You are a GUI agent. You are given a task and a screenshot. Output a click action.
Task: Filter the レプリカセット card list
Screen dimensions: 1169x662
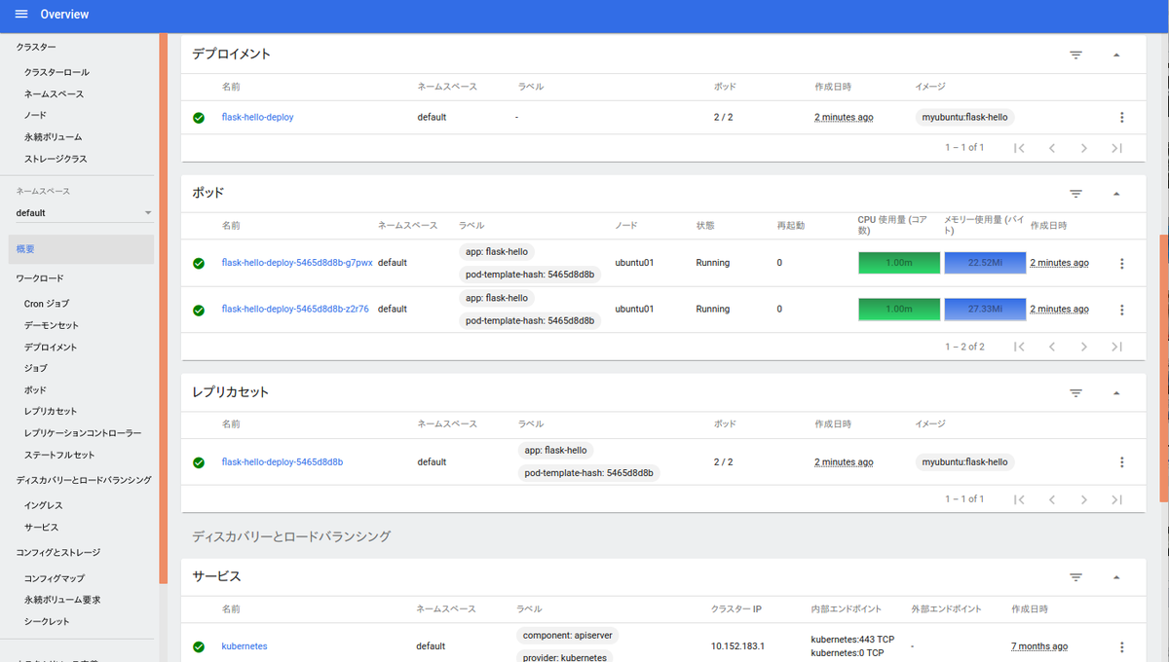coord(1076,393)
